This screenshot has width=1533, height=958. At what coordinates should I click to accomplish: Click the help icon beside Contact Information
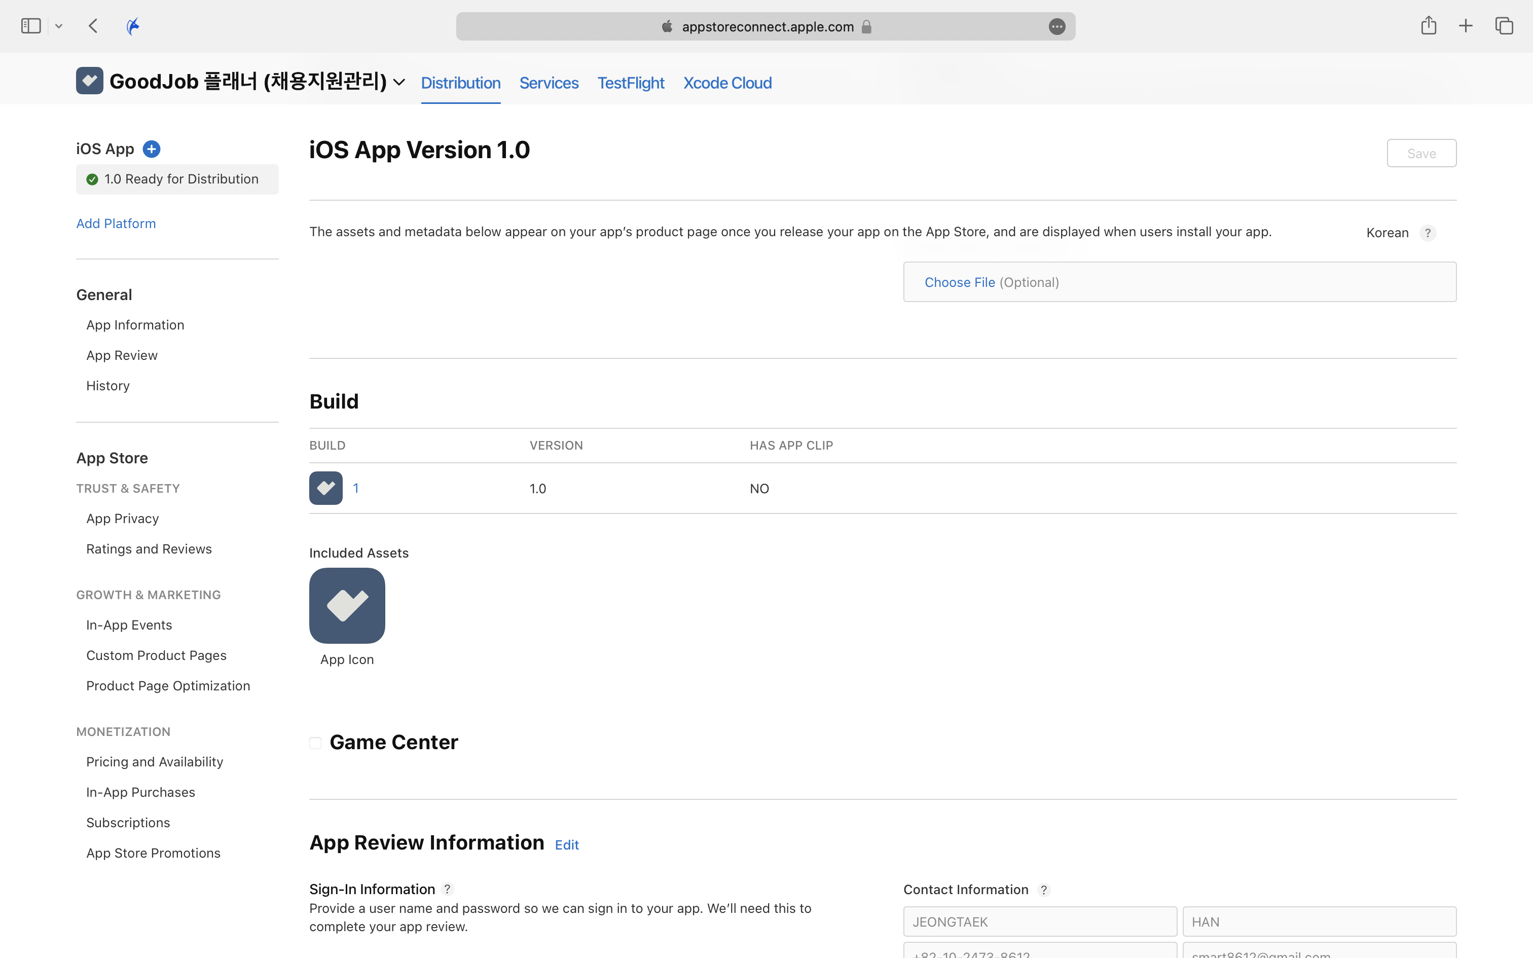[1044, 890]
